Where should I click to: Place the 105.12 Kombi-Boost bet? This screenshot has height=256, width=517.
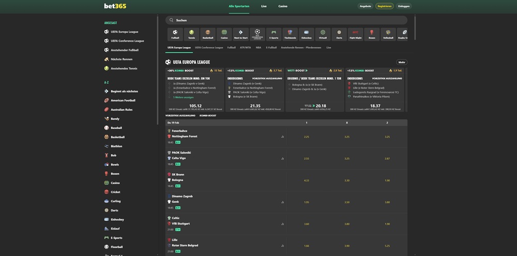[195, 106]
